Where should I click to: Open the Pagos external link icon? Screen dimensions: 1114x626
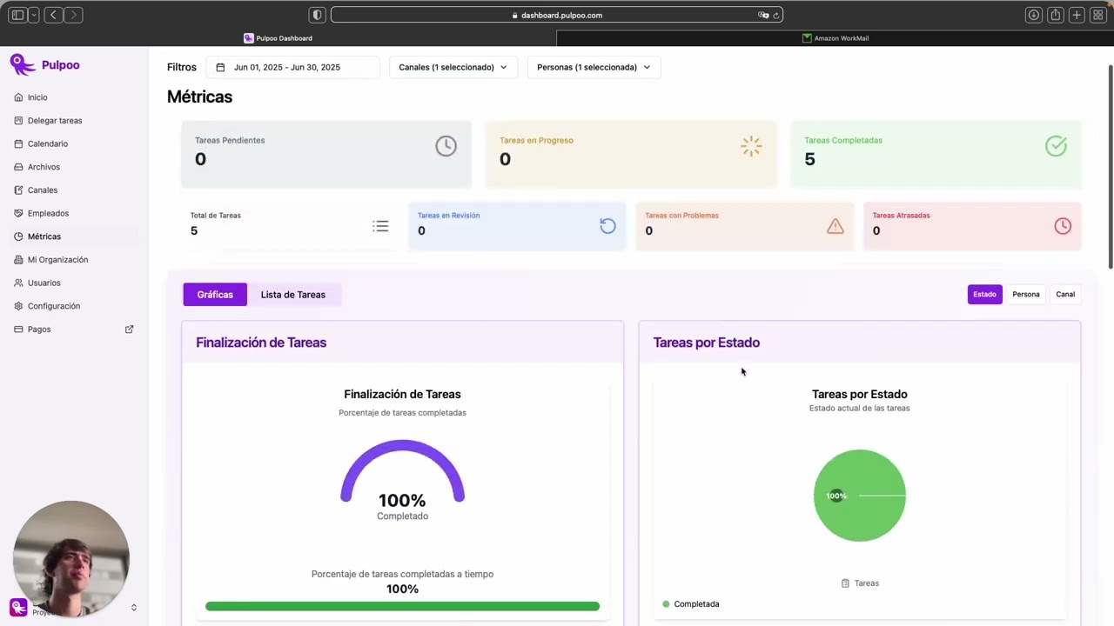pyautogui.click(x=130, y=330)
